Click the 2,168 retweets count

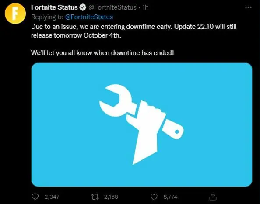coord(111,197)
